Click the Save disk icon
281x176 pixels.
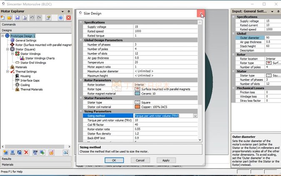[x=18, y=18]
